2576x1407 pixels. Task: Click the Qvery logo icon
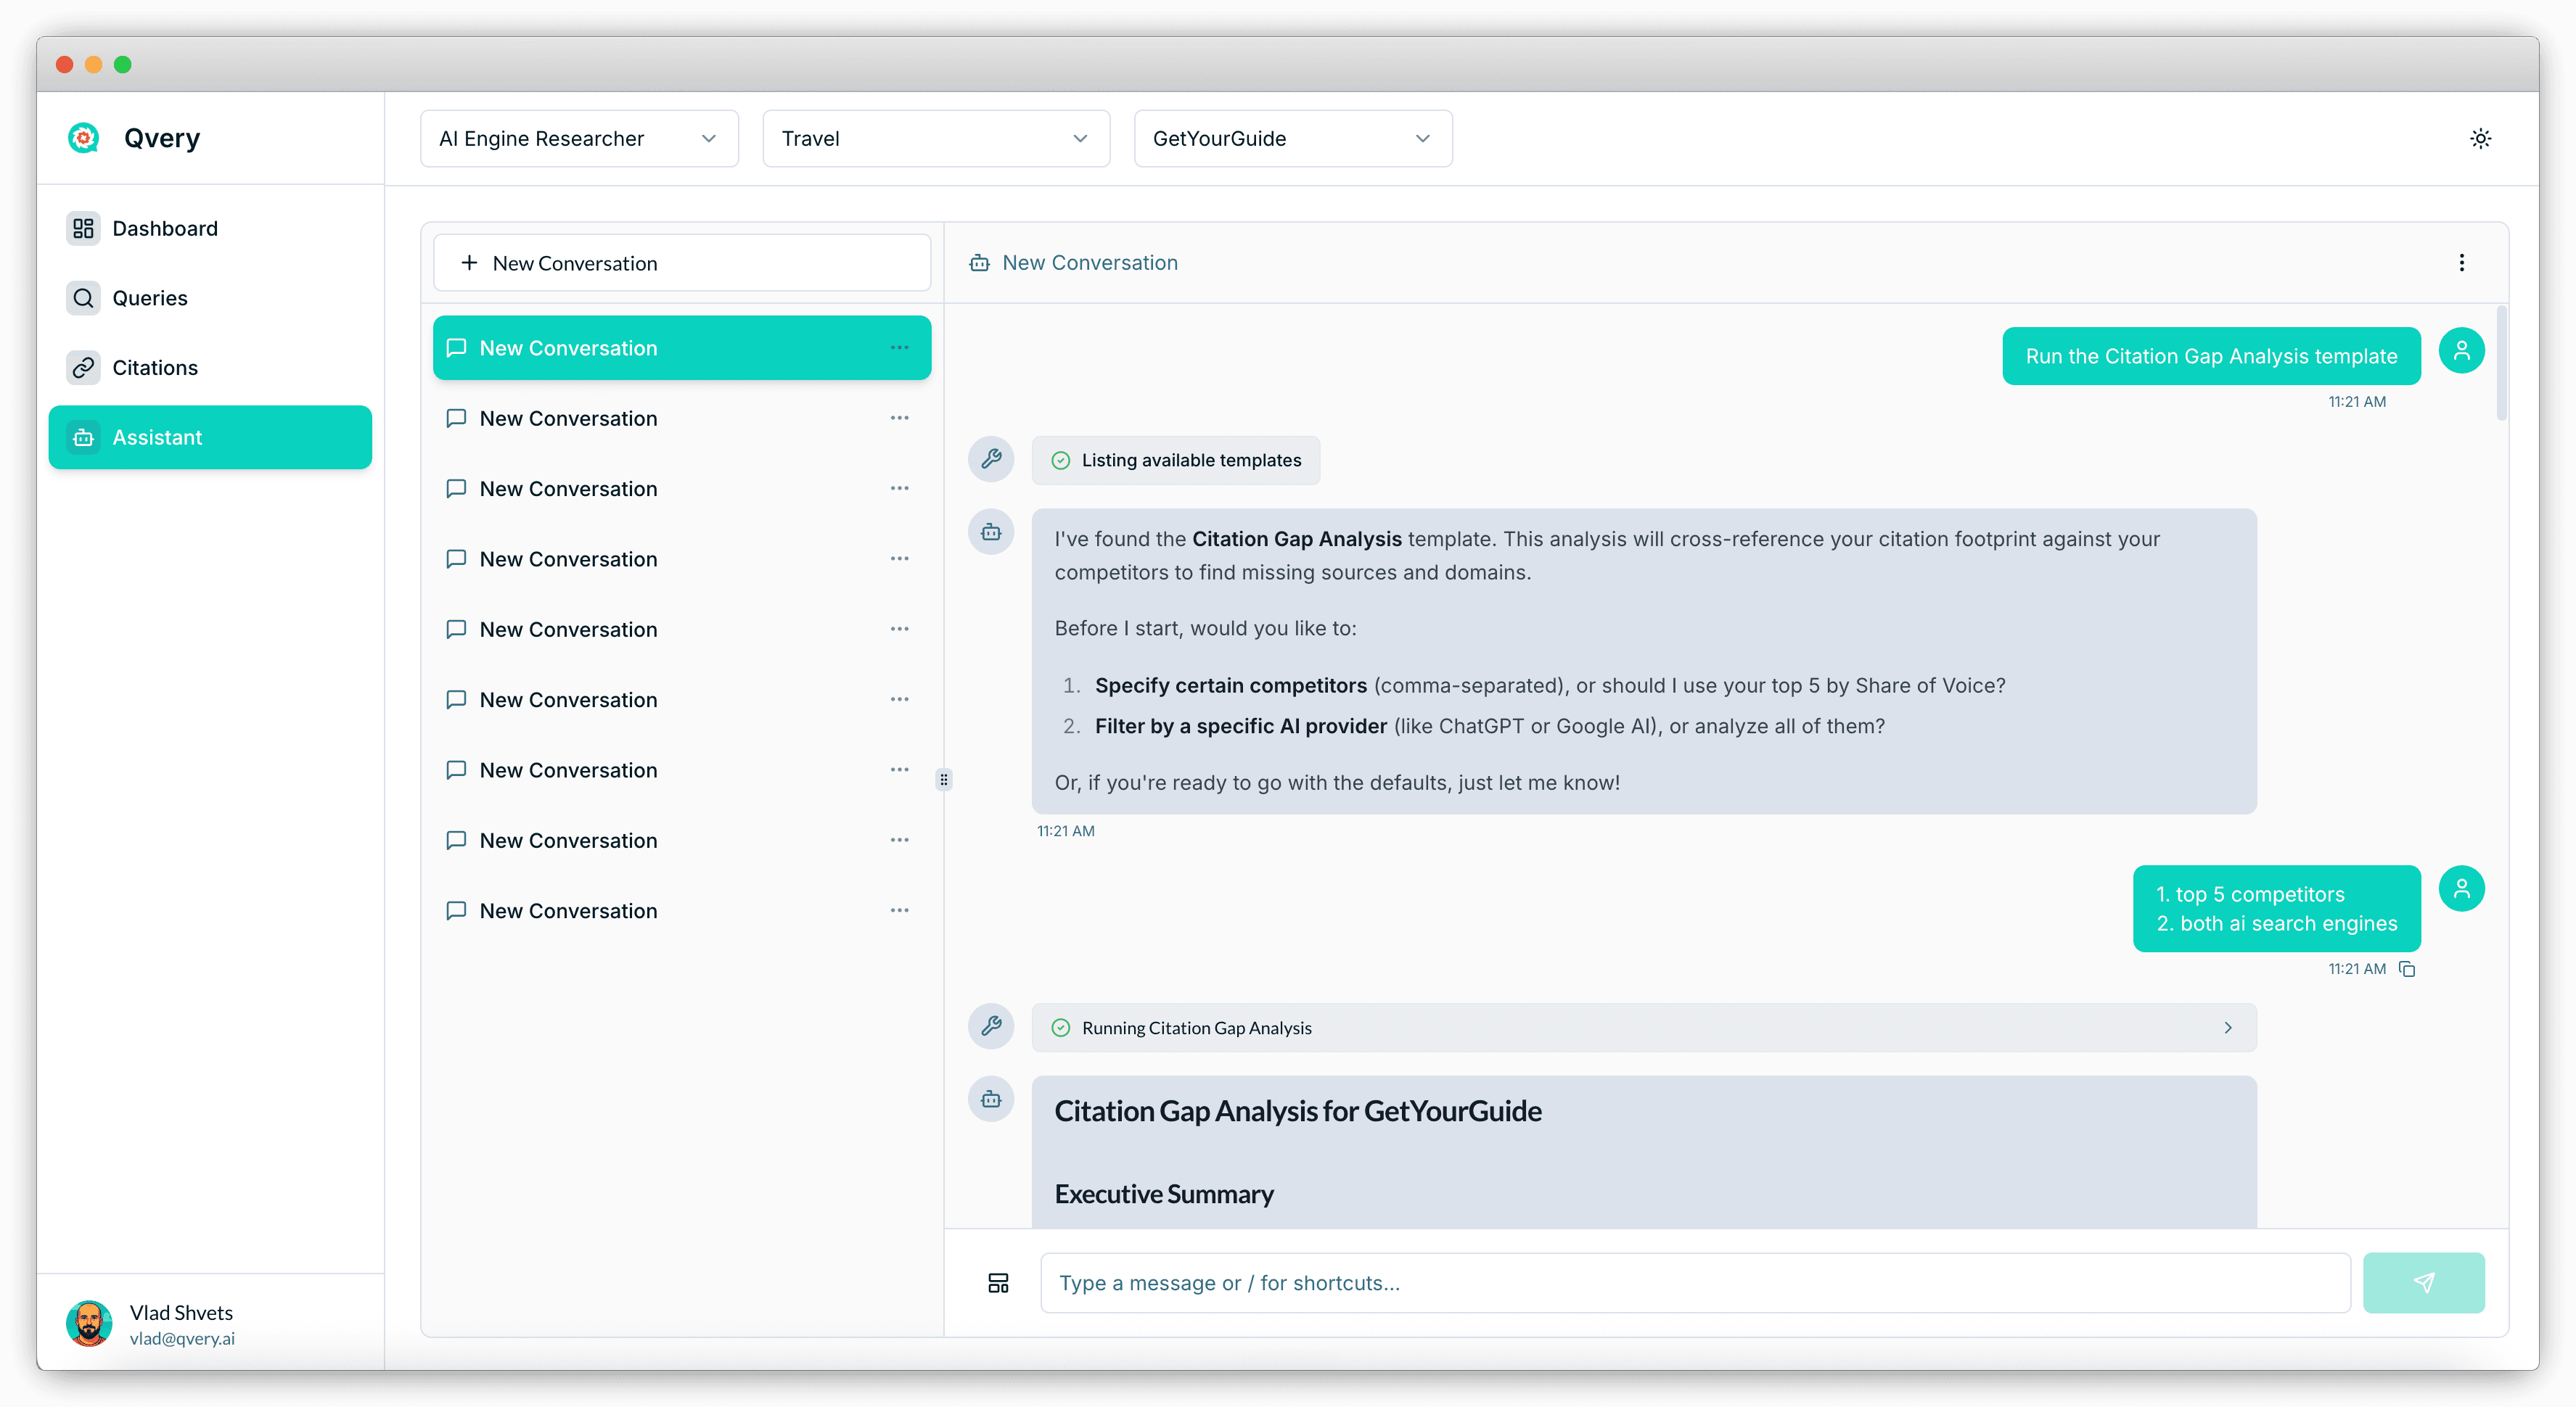click(x=84, y=138)
